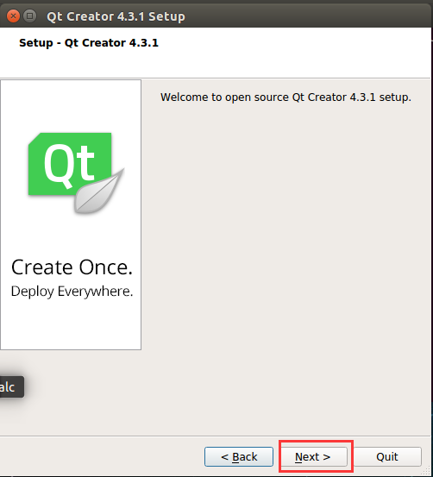Screen dimensions: 433x477
Task: Click blank white area below Deploy Everywhere
Action: 71,325
